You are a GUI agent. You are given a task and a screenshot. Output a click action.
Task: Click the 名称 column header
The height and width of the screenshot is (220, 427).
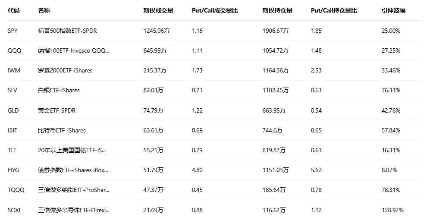44,10
